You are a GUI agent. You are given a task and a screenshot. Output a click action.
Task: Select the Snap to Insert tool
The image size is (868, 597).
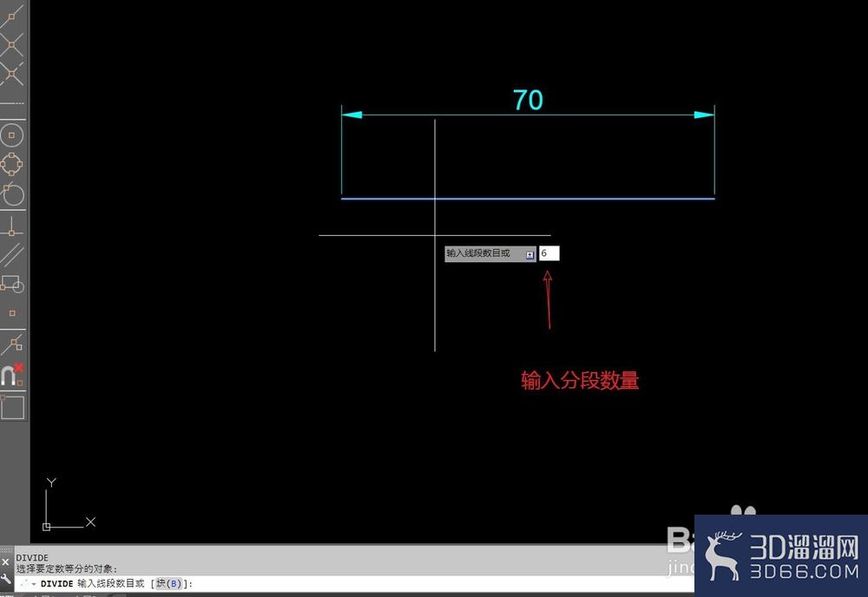pos(11,285)
